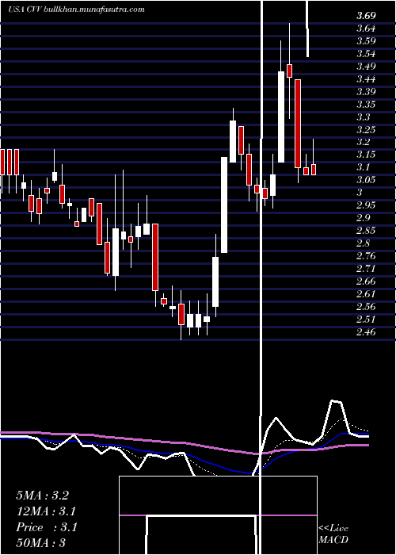Click the 2.71 price axis label
The image size is (396, 555).
366,269
